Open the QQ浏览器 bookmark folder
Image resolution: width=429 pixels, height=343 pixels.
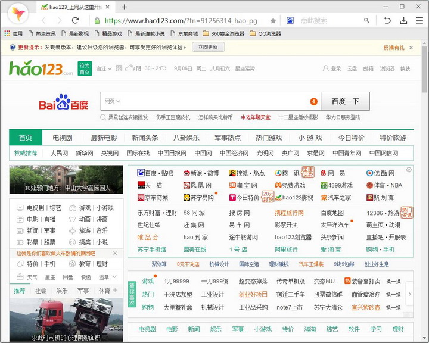[265, 33]
